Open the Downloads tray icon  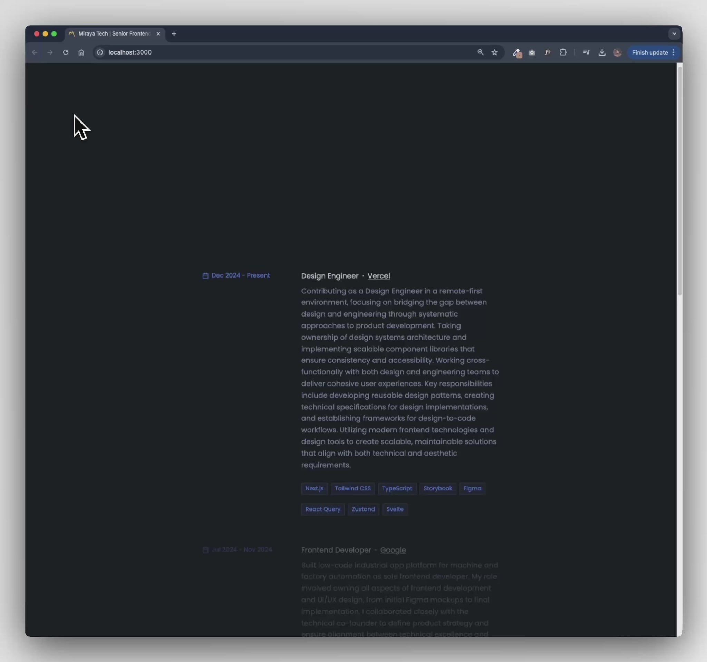click(x=602, y=52)
